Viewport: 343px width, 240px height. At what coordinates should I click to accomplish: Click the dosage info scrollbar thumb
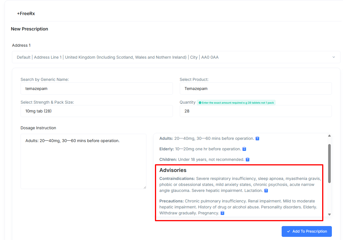[330, 163]
